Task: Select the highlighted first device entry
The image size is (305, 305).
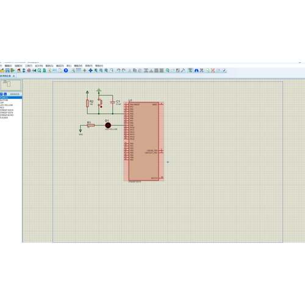Action: (11, 98)
